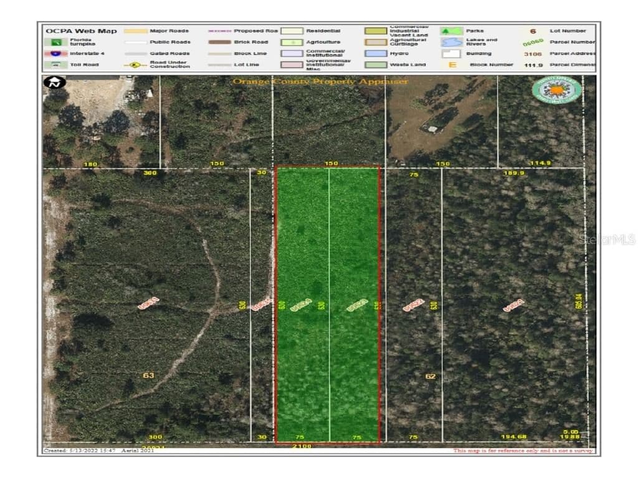
Task: Click the Major Roads yellow line swatch
Action: (135, 31)
